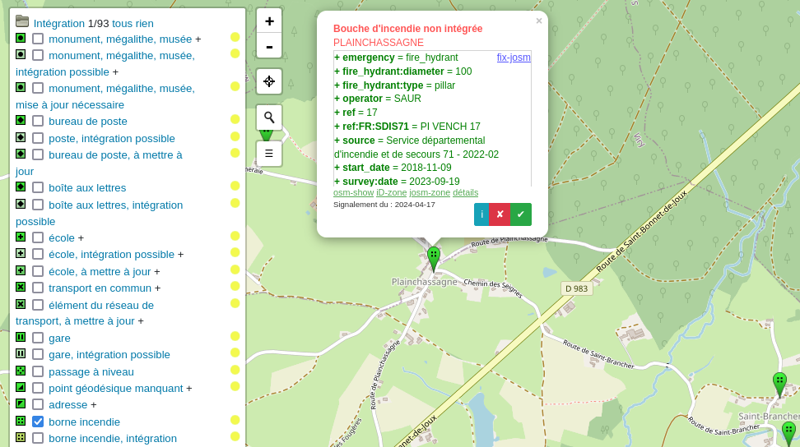This screenshot has height=447, width=800.
Task: Confirm issue done with green checkmark
Action: click(x=520, y=214)
